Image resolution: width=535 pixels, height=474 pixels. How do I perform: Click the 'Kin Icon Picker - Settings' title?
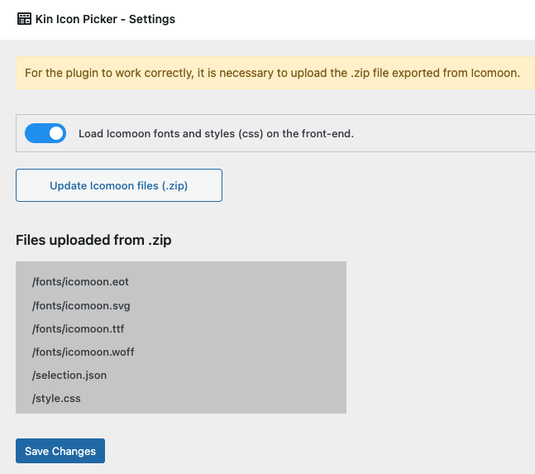pyautogui.click(x=105, y=19)
